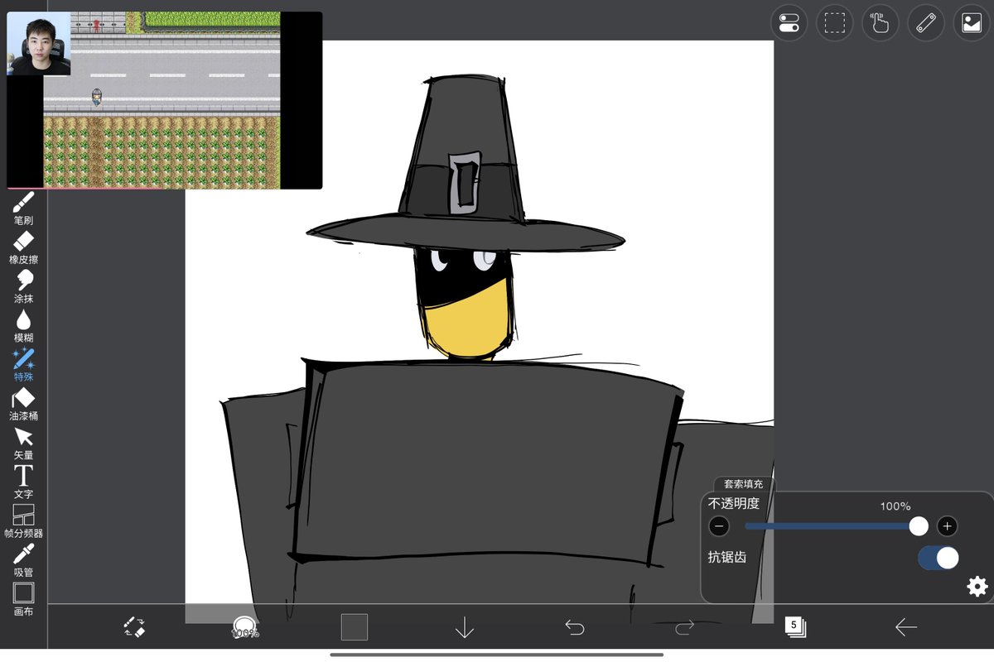Pick the 模糊 blur tool

pyautogui.click(x=23, y=326)
